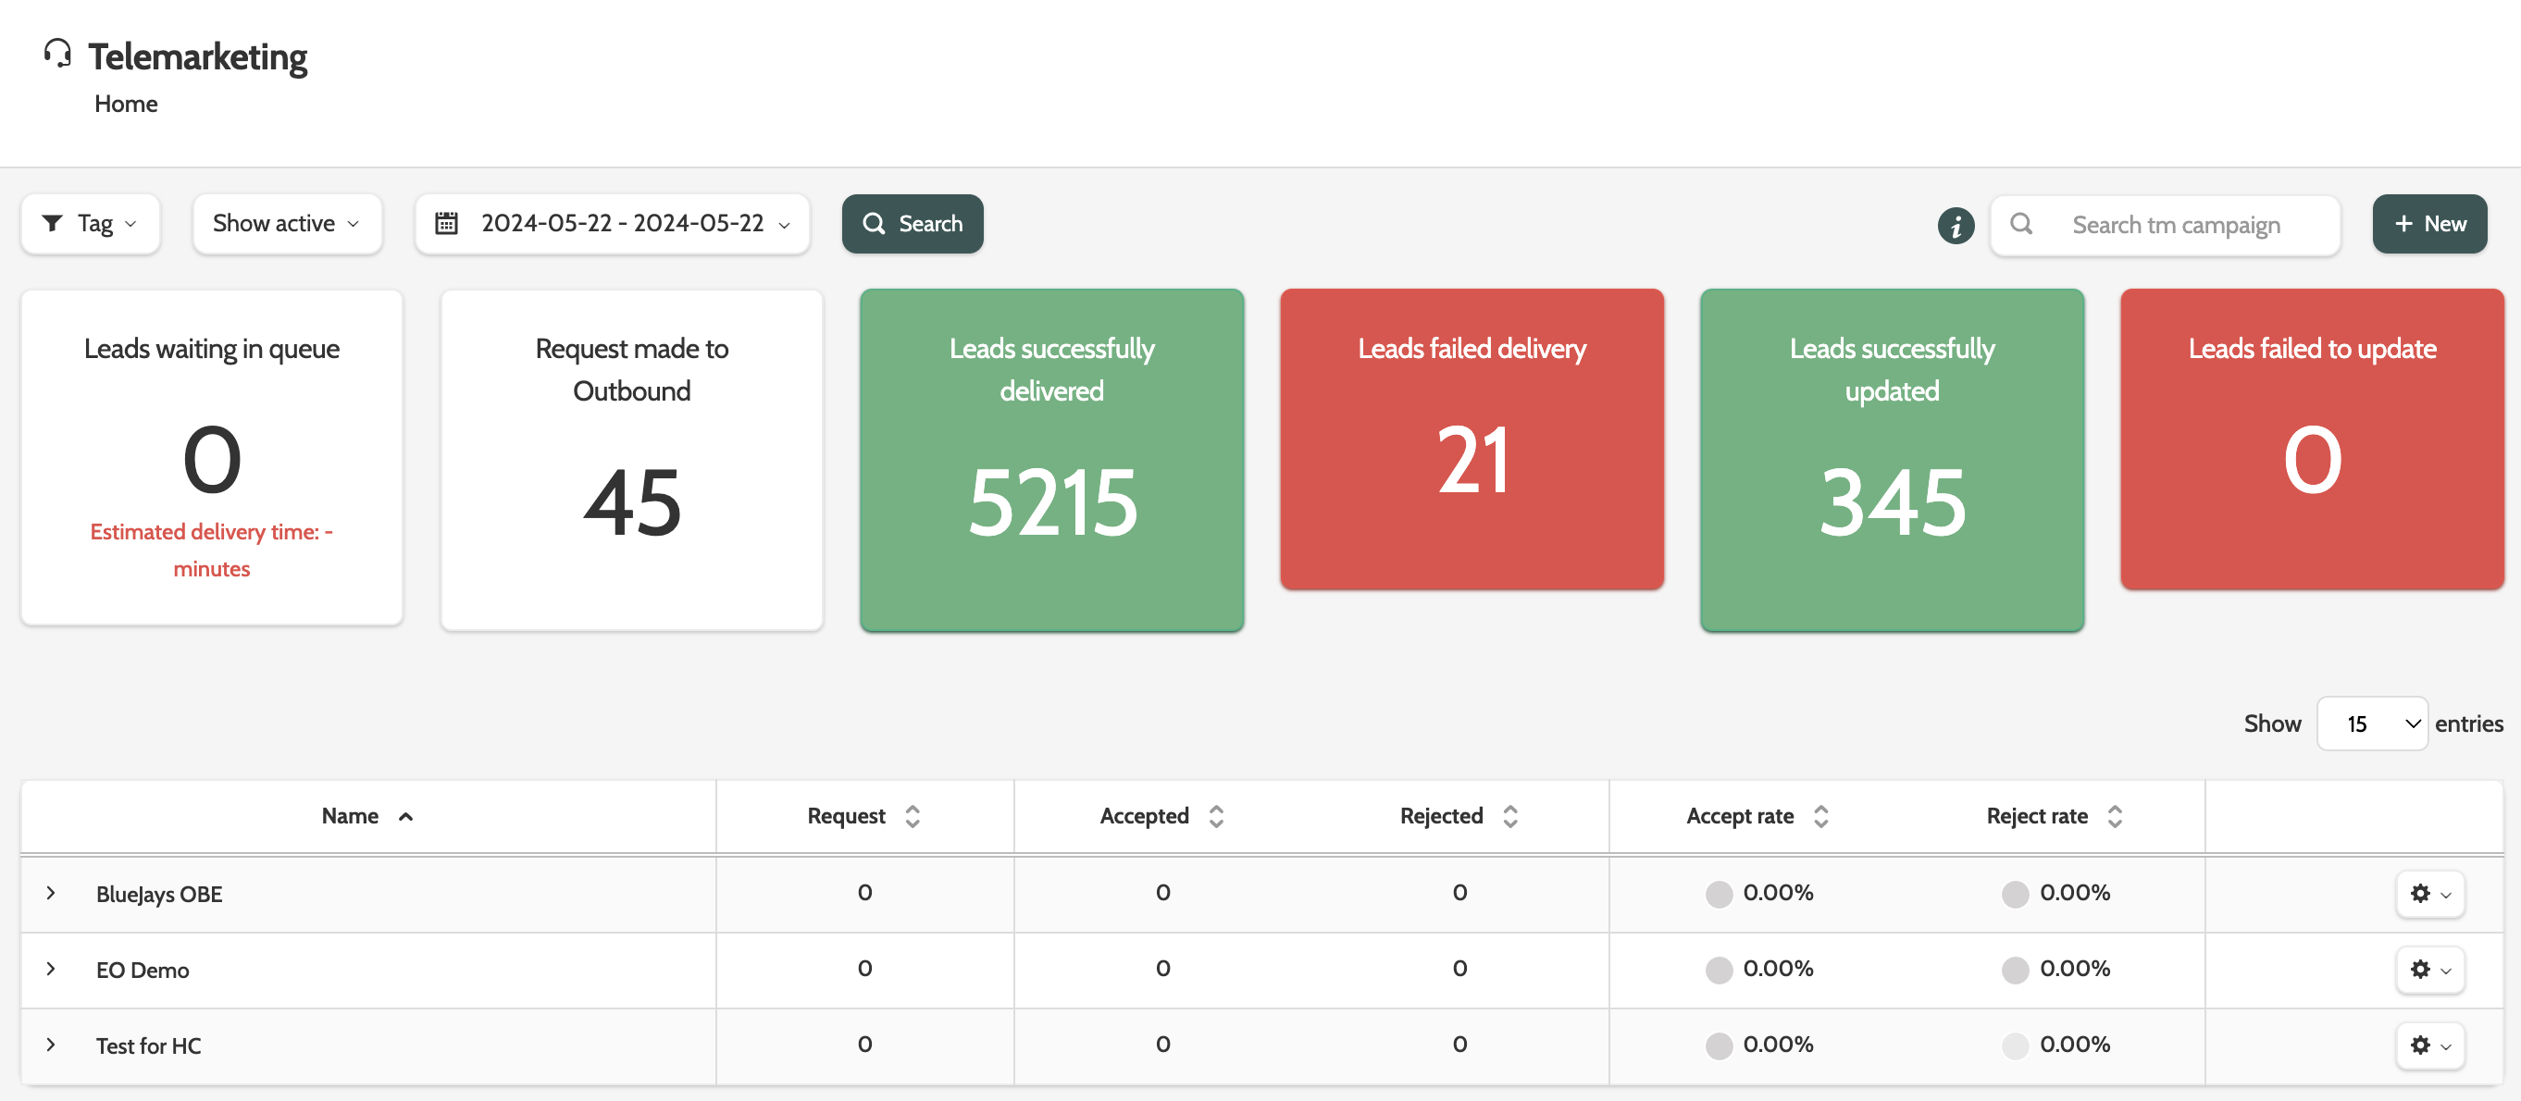Expand the Test for HC row
This screenshot has width=2521, height=1101.
pos(51,1045)
